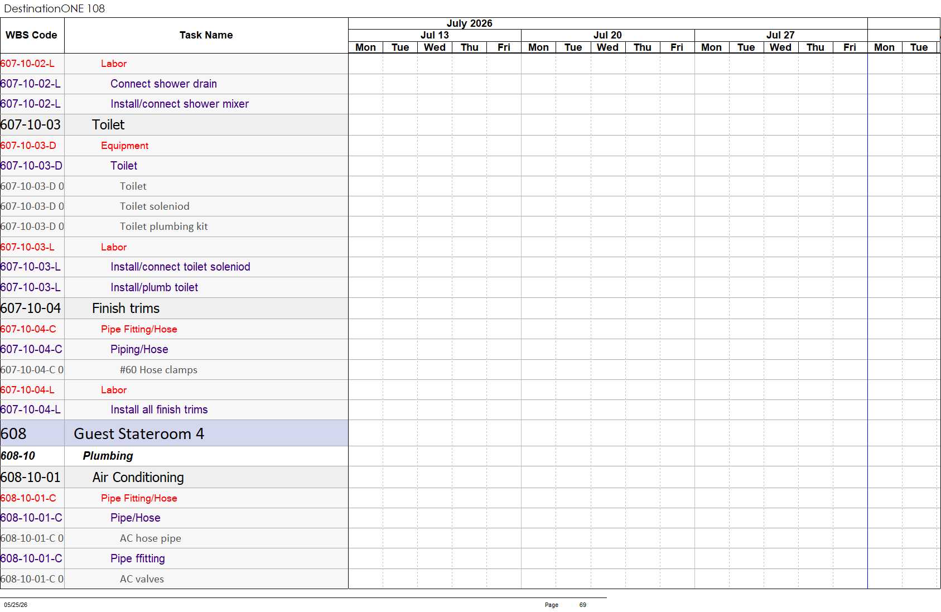The height and width of the screenshot is (612, 941).
Task: Select the 'Jul 13' week header
Action: pyautogui.click(x=435, y=35)
